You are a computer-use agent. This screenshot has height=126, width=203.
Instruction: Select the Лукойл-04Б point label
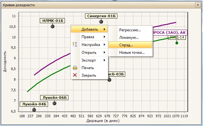click(x=34, y=104)
